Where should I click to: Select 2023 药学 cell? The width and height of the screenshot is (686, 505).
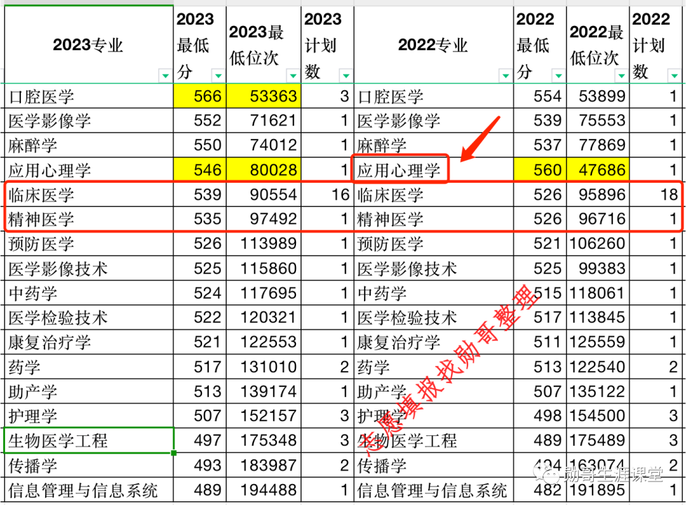click(89, 367)
